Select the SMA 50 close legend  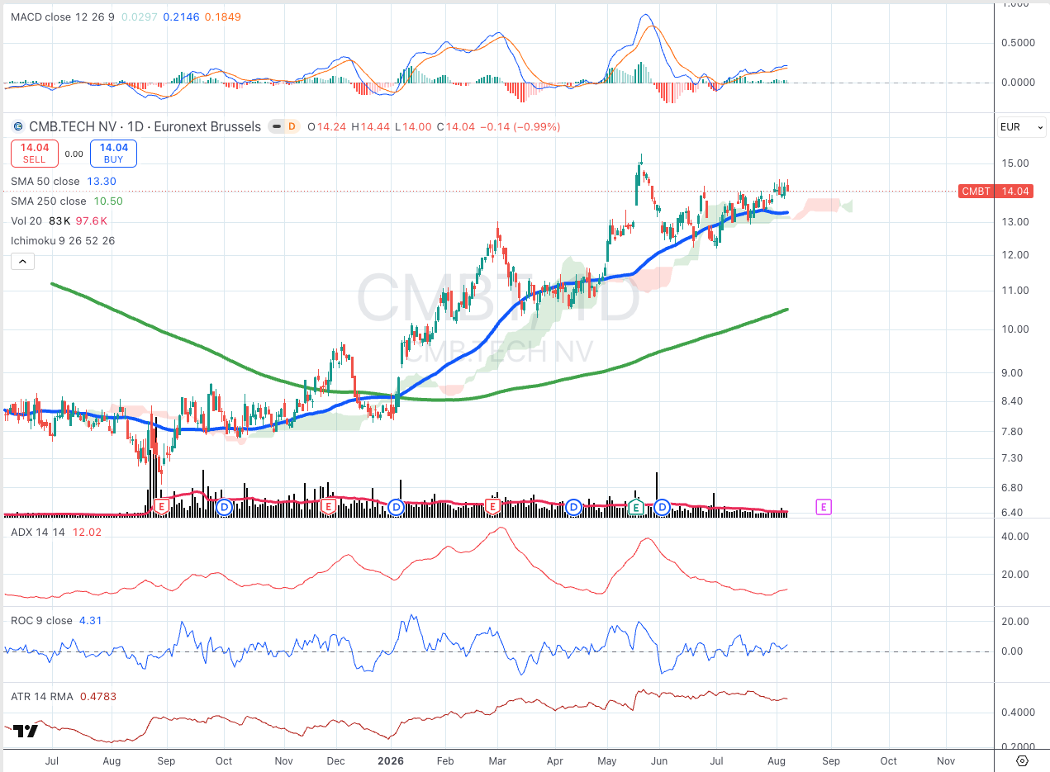[45, 181]
